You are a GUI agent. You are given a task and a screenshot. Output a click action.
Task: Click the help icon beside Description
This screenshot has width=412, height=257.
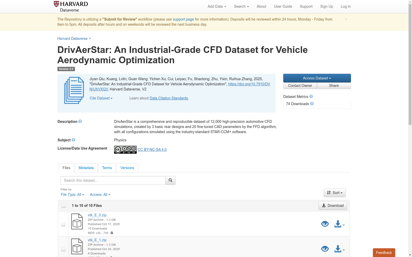[80, 121]
